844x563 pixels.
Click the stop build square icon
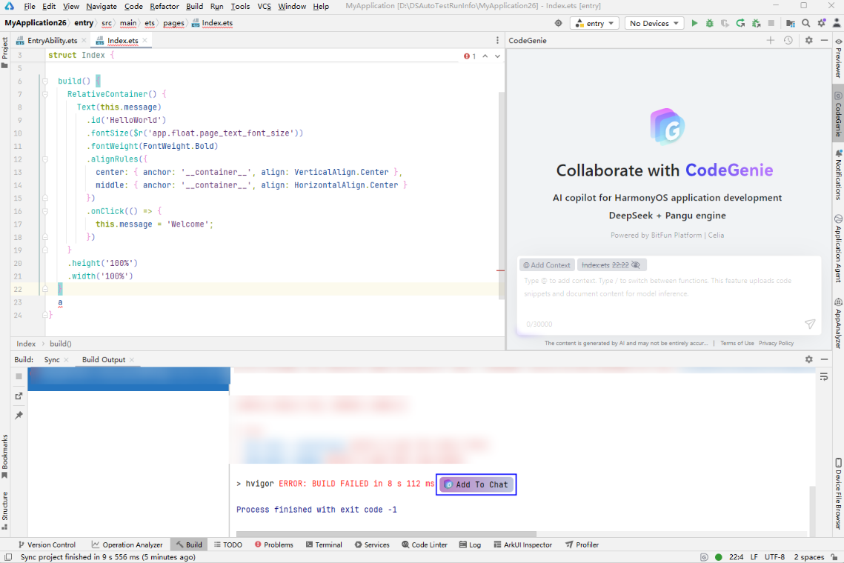pos(19,376)
